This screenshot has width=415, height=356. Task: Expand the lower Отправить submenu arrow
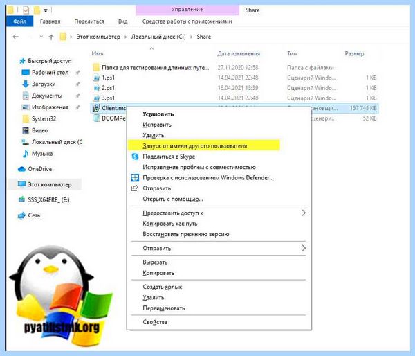[304, 248]
